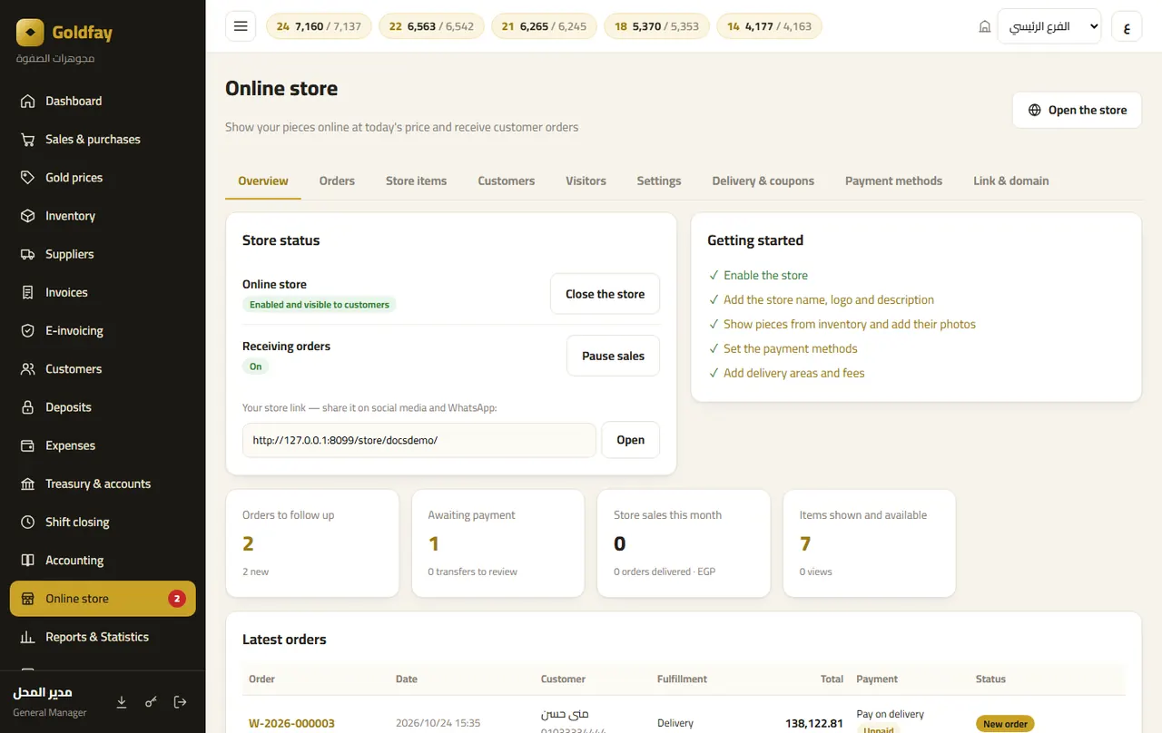Click the key icon to change password

151,701
